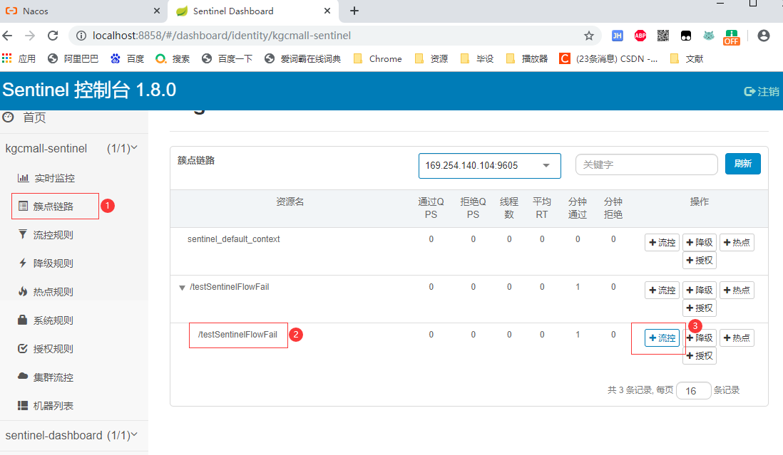Open 流控规则 menu item
The width and height of the screenshot is (783, 455).
tap(46, 235)
